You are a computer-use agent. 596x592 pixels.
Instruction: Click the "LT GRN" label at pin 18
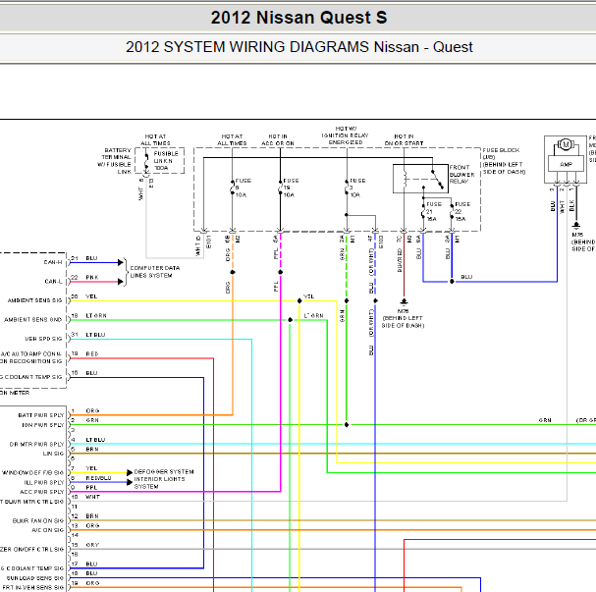pos(96,316)
